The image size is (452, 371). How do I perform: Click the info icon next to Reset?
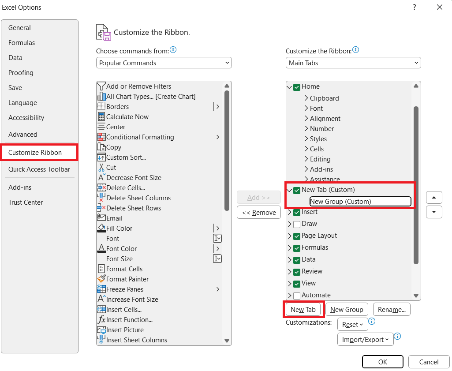[x=372, y=321]
